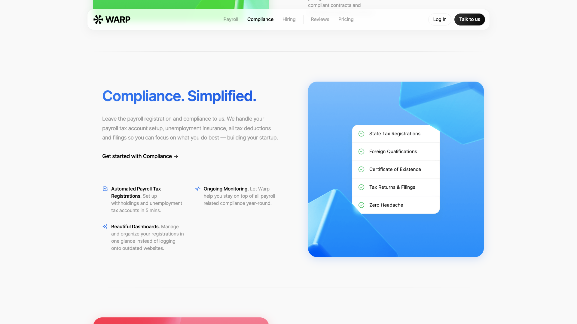Click the Log In button

tap(440, 19)
